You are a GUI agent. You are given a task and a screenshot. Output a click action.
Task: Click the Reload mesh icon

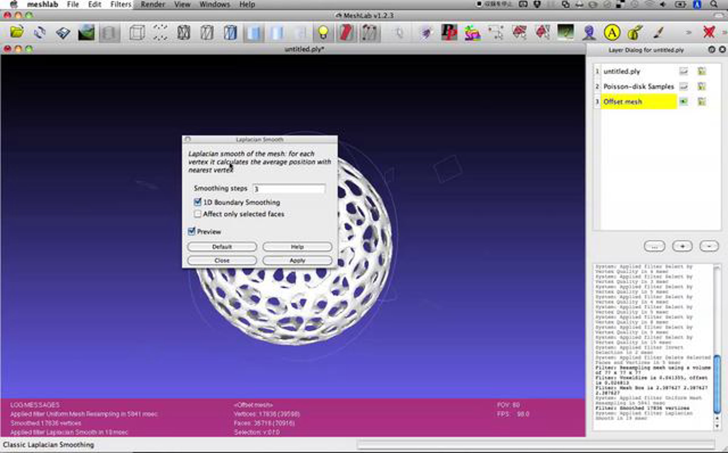(40, 32)
